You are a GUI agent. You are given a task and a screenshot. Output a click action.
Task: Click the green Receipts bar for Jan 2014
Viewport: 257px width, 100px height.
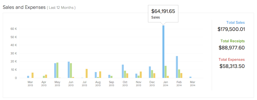click(166, 72)
